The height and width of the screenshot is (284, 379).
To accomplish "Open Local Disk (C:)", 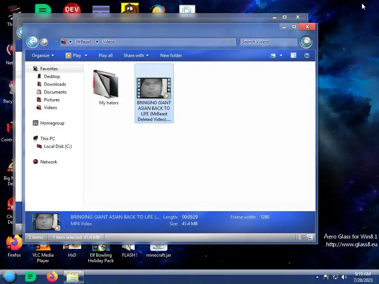I will (x=58, y=146).
